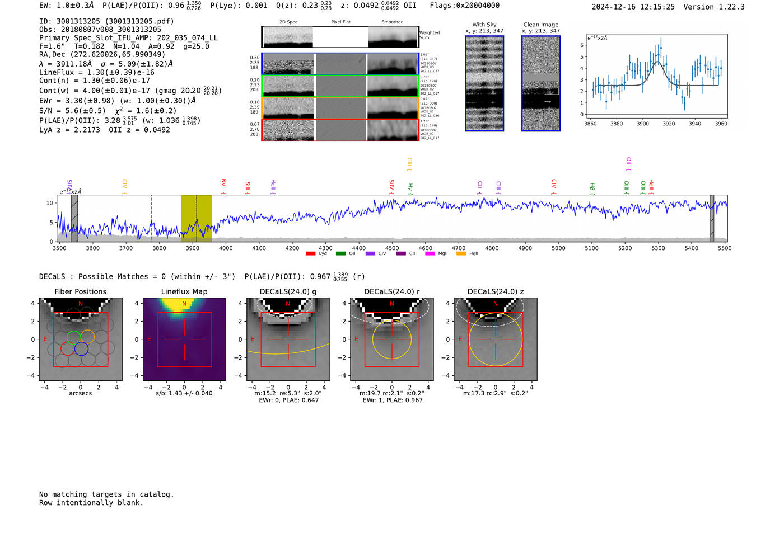Click the hatched gray band near 5460 Å
784x533 pixels.
coord(712,218)
